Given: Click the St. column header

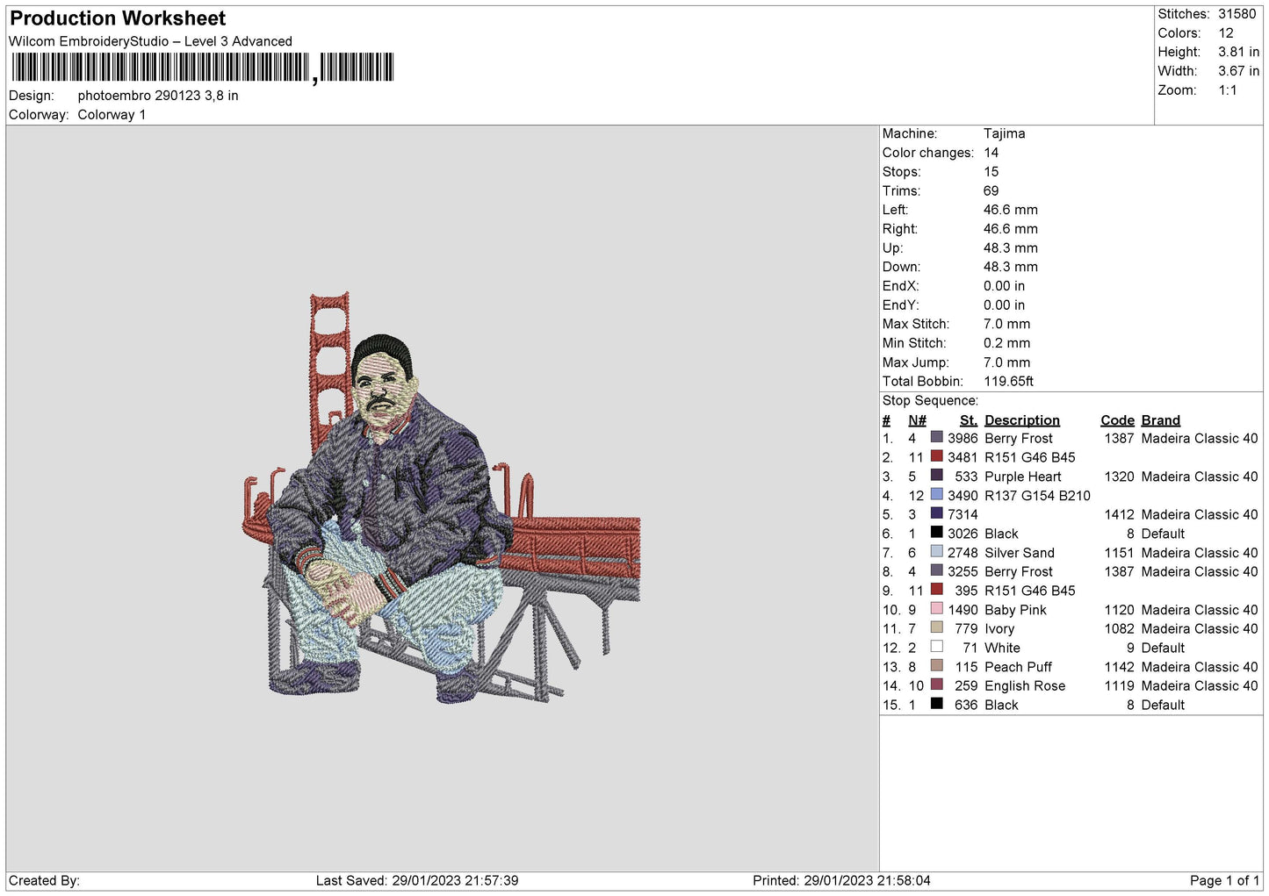Looking at the screenshot, I should (969, 420).
